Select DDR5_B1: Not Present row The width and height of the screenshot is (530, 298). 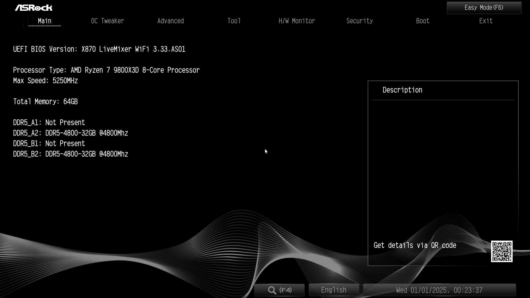point(49,144)
